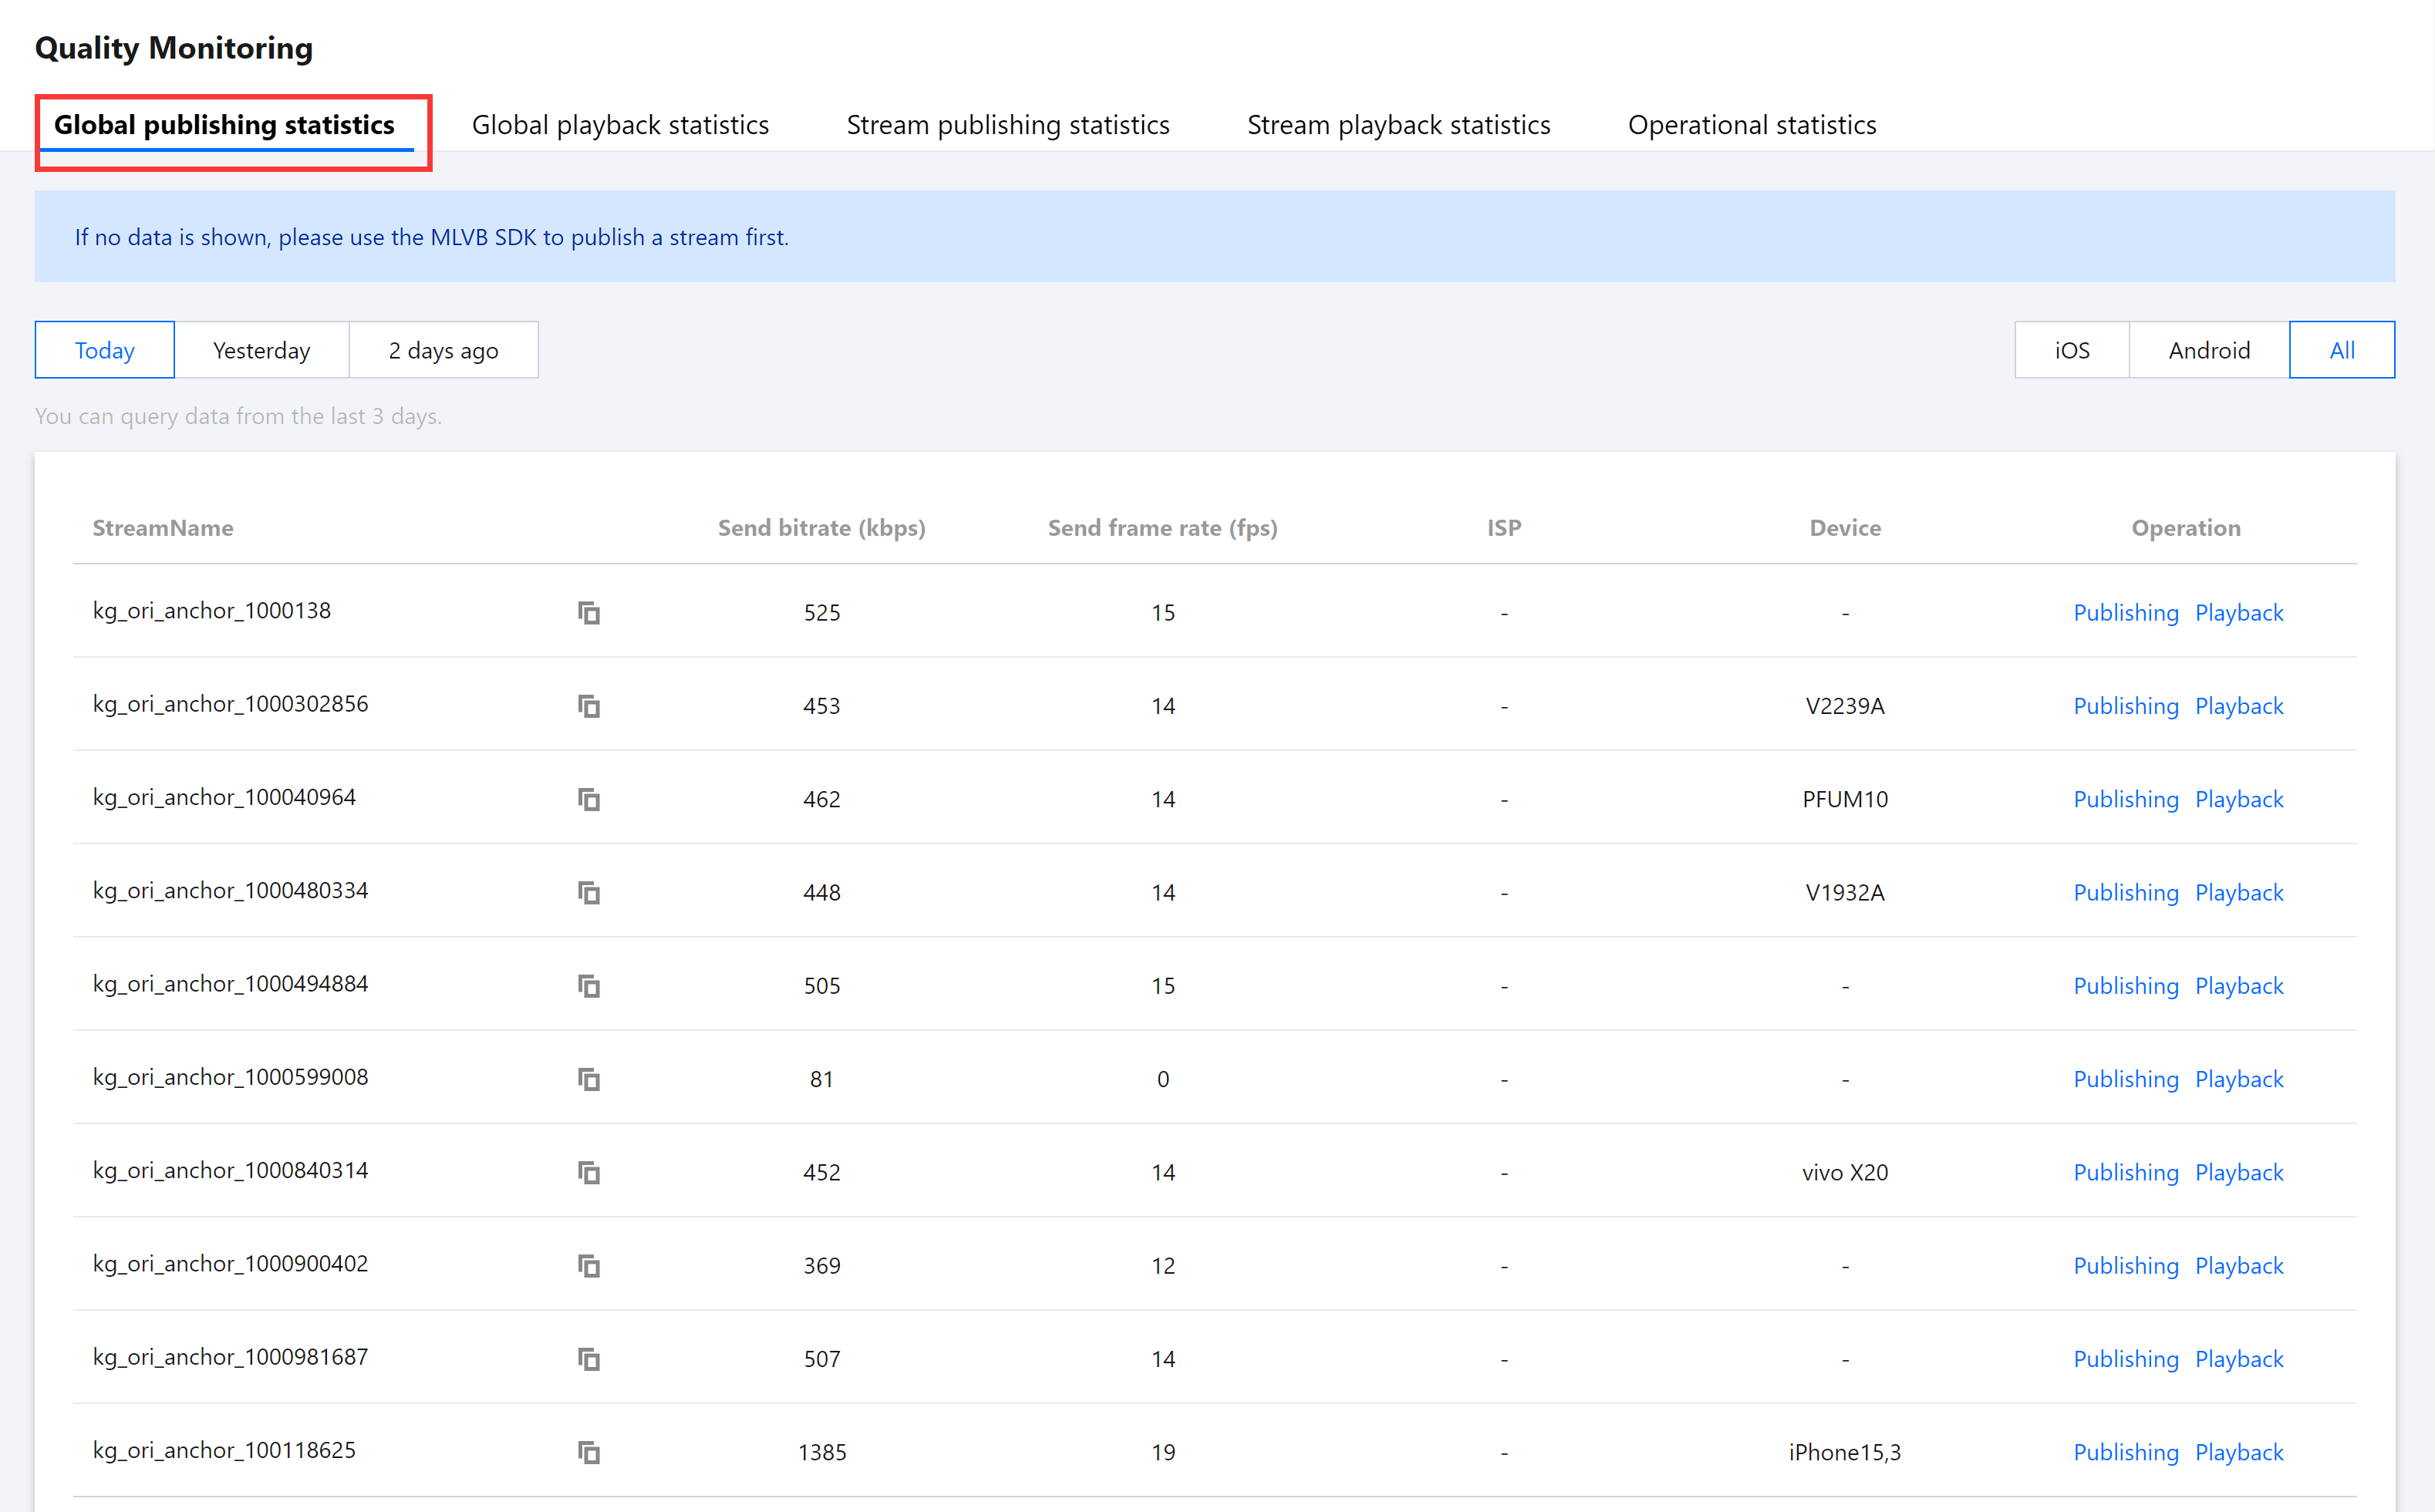Open Publishing details for kg_ori_anchor_1000138
Screen dimensions: 2435x1512
tap(2125, 612)
